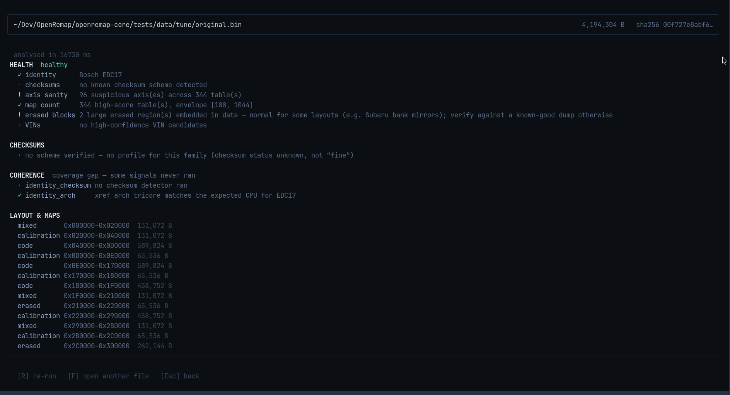Click the warning mark beside axis sanity

point(19,95)
